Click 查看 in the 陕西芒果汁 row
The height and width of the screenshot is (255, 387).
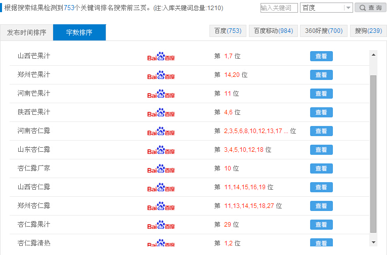(321, 112)
